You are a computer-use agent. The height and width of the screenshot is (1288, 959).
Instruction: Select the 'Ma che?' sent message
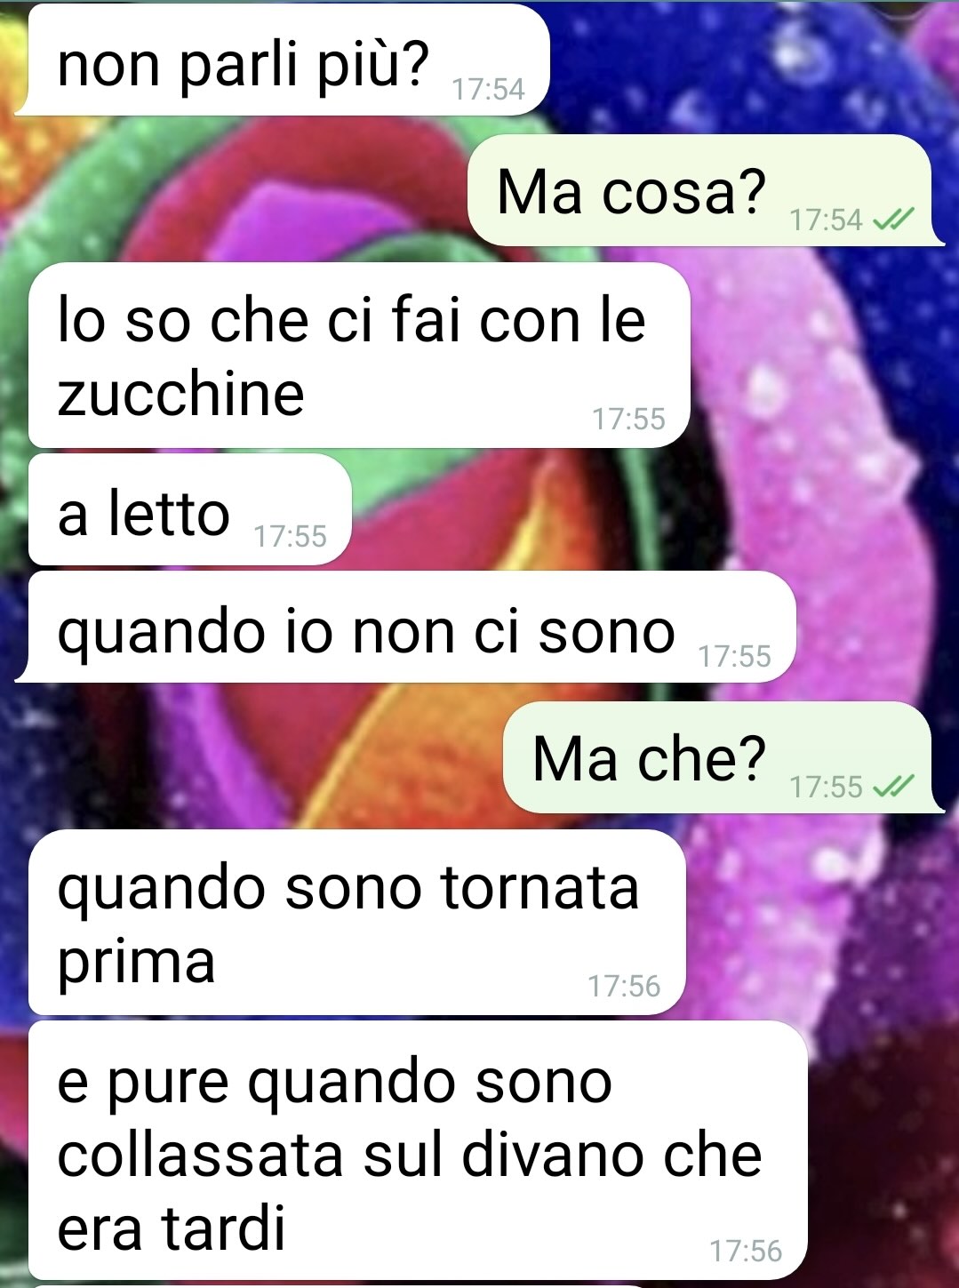click(722, 757)
